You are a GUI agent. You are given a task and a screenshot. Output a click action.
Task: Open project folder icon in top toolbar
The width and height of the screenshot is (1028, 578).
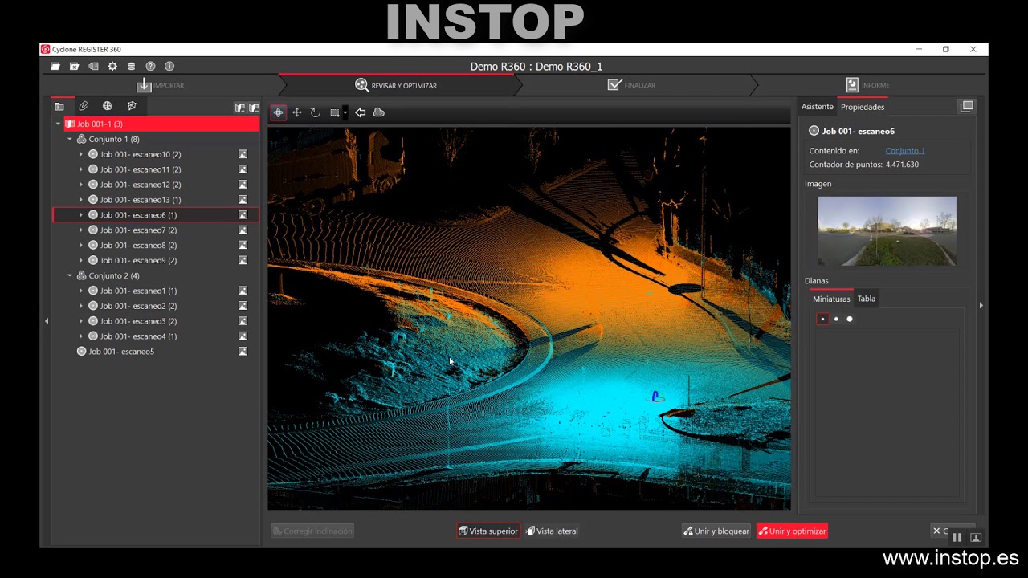pyautogui.click(x=55, y=67)
